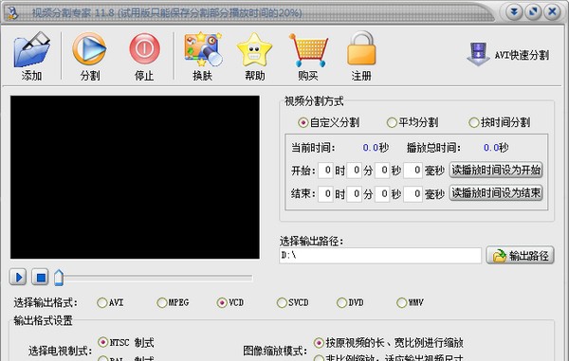The image size is (569, 361).
Task: Click the playback position slider thumb
Action: (59, 278)
